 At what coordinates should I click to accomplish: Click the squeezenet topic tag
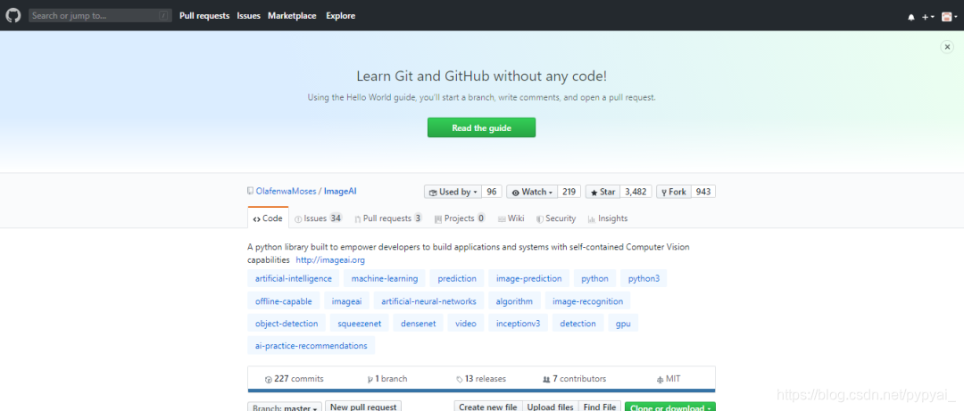(x=360, y=323)
